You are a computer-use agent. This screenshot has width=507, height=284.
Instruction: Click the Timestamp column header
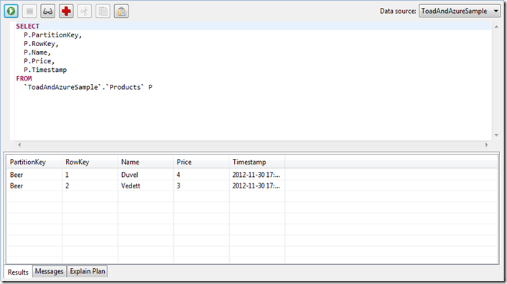pyautogui.click(x=257, y=162)
